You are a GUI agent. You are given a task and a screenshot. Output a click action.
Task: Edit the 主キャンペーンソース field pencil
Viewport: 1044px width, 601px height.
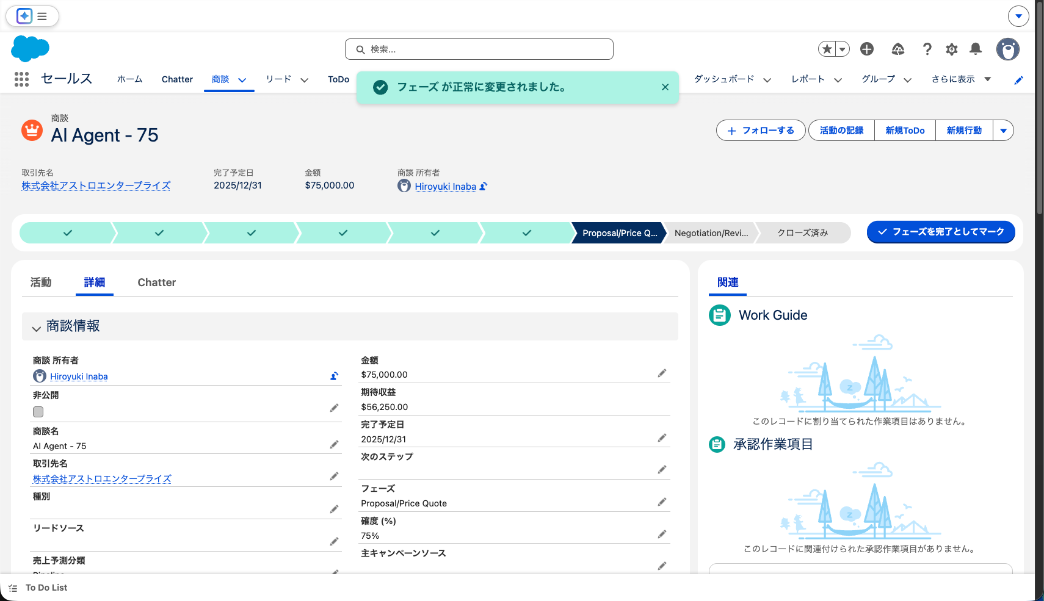662,566
